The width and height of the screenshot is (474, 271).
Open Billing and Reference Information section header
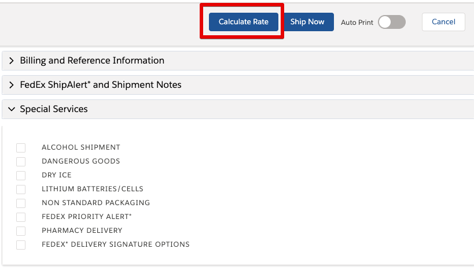click(238, 61)
